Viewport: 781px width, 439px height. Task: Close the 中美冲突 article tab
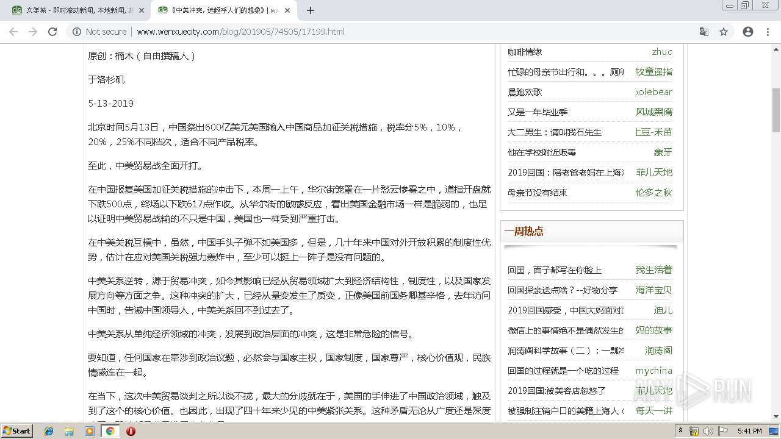288,10
